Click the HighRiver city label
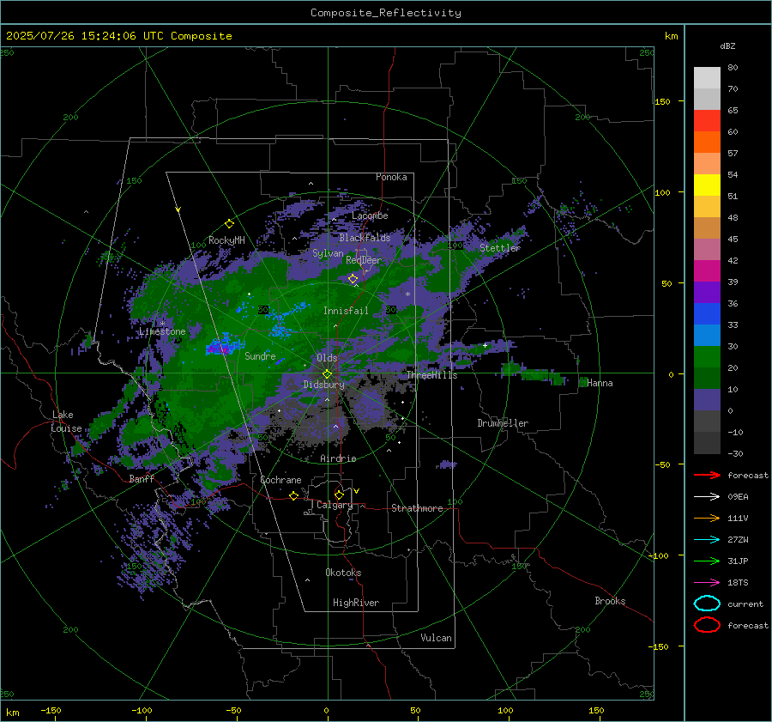Viewport: 772px width, 722px height. click(x=356, y=603)
